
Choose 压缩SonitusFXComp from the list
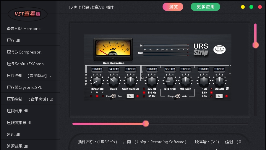click(x=30, y=64)
